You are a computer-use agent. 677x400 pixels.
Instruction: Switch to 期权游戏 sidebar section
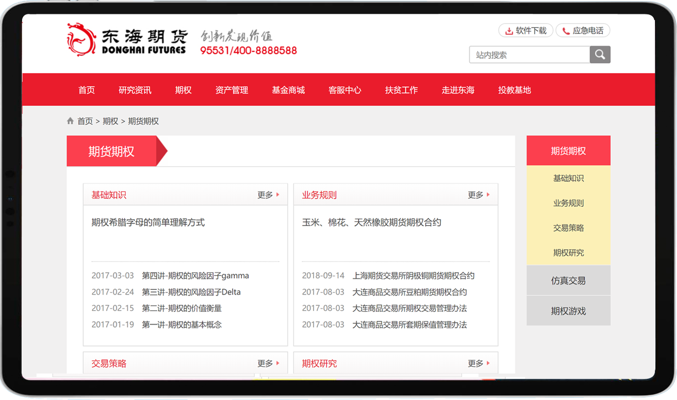coord(569,311)
